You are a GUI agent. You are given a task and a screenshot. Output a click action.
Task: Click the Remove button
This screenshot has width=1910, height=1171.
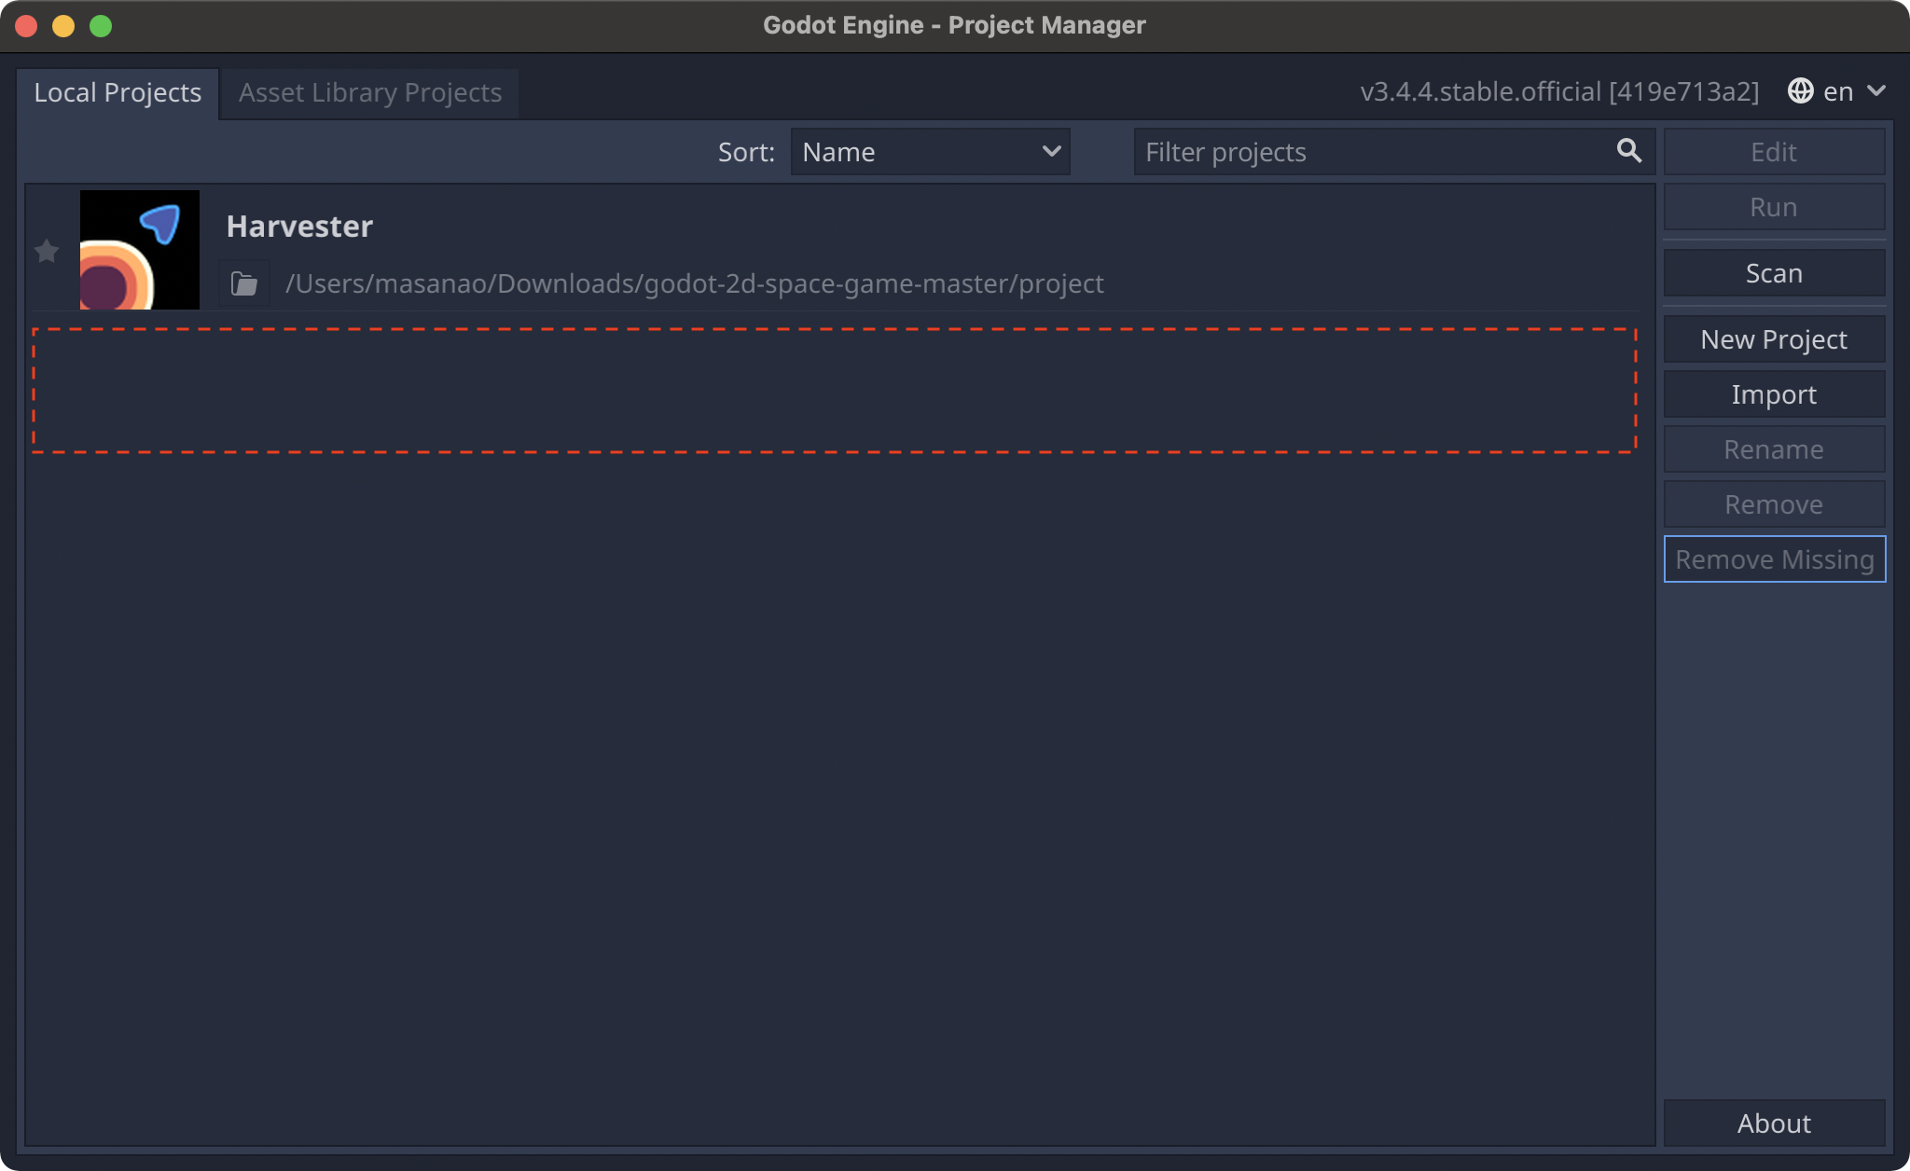click(1774, 504)
